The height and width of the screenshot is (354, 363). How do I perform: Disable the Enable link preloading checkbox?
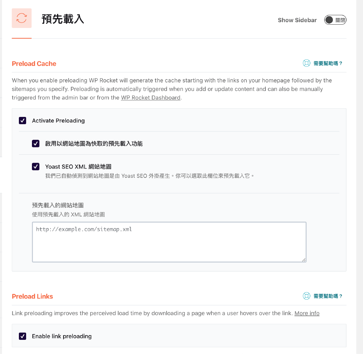point(22,336)
